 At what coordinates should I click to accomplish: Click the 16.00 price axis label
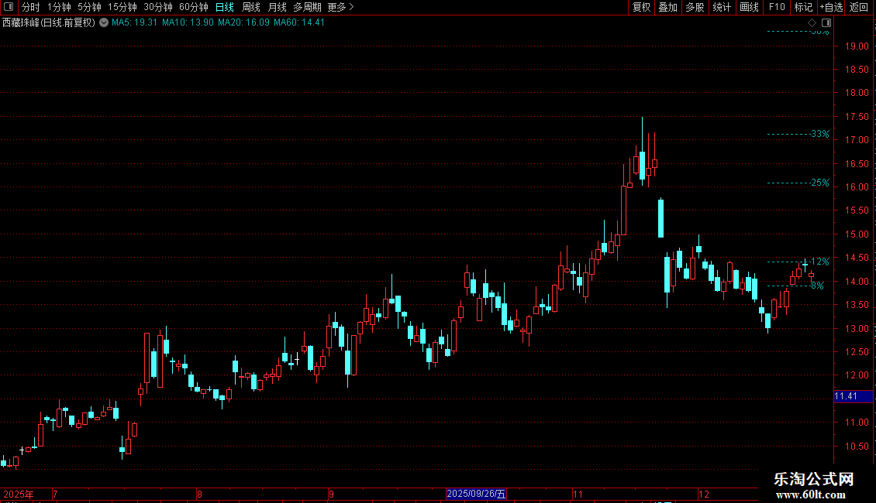point(857,187)
